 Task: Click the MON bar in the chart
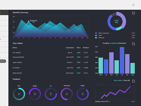coord(101,66)
